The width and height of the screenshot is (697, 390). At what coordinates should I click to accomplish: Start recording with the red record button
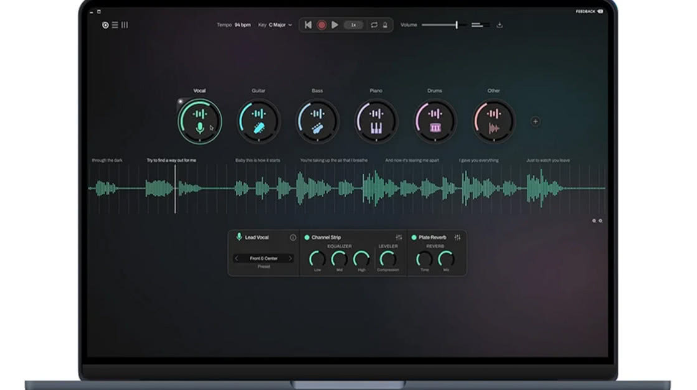[321, 25]
